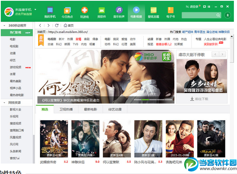237x174 pixels.
Task: Click the 神雕侠侣 hot search link
Action: (224, 32)
